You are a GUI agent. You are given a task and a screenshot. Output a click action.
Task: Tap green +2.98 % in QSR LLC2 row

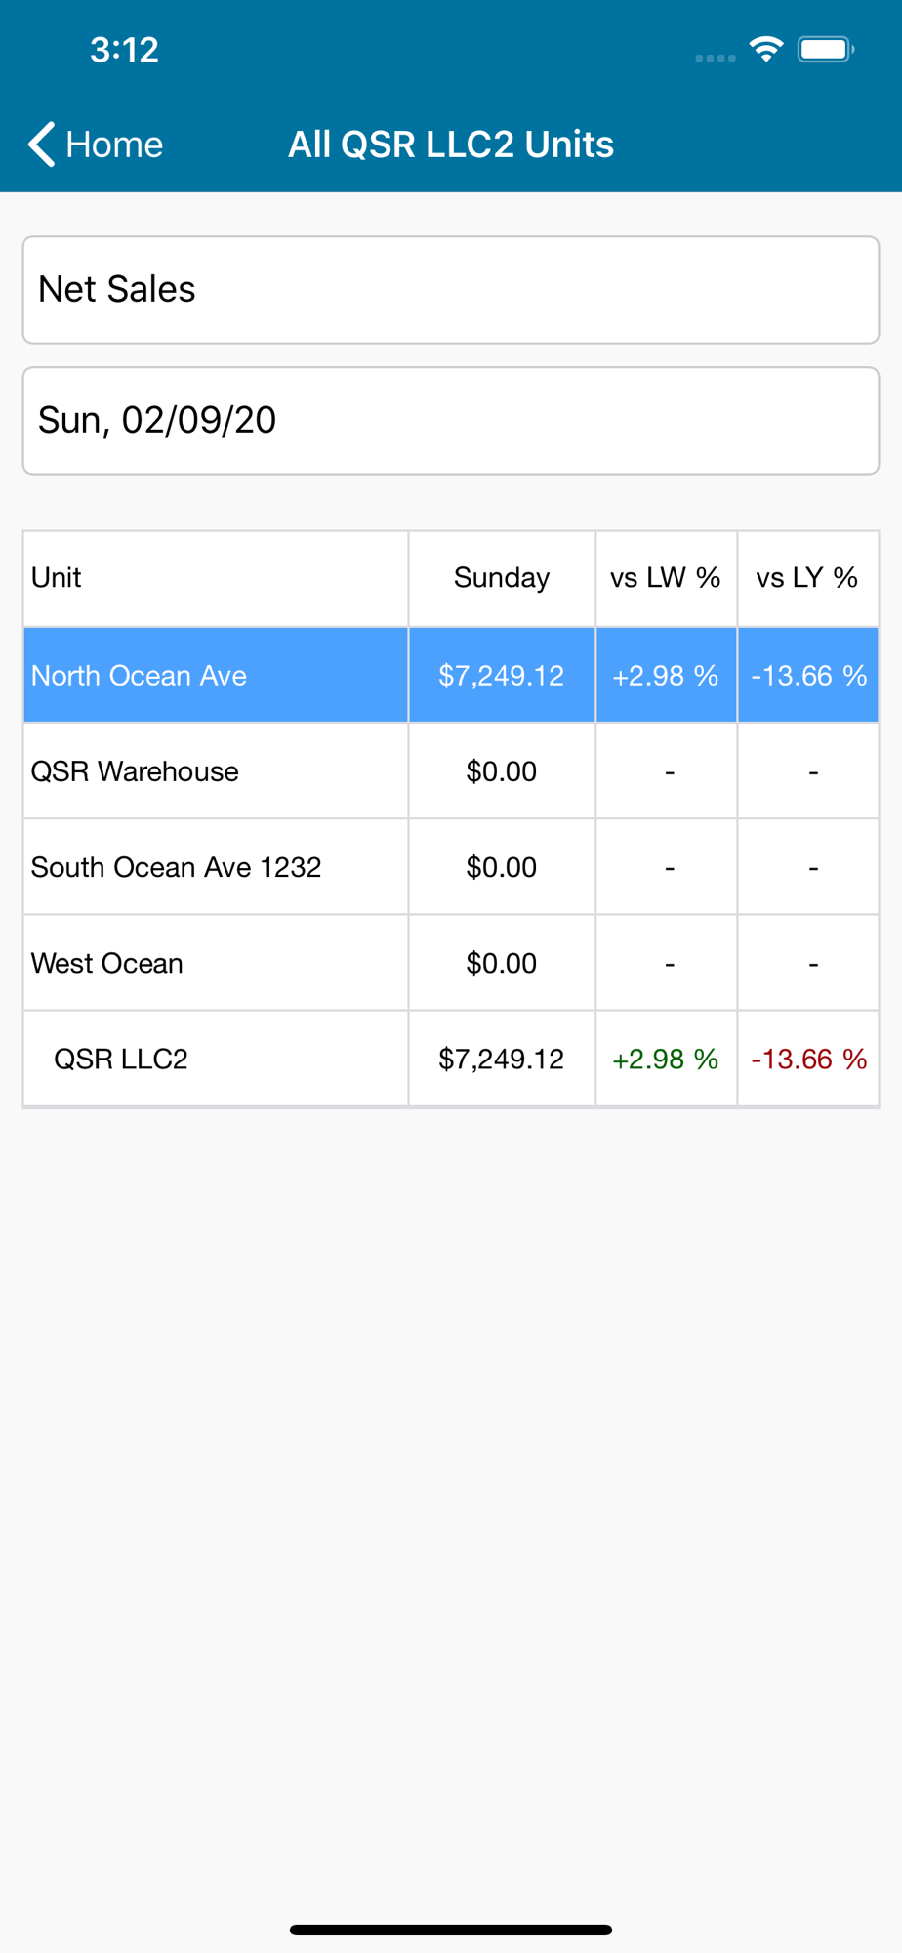coord(666,1060)
